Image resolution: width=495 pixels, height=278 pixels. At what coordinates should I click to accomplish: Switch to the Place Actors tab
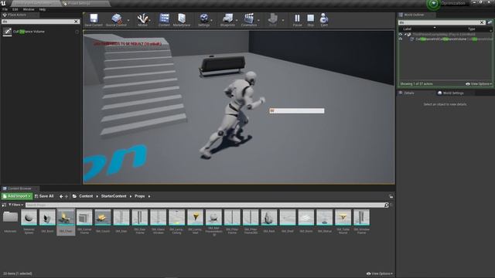click(17, 15)
